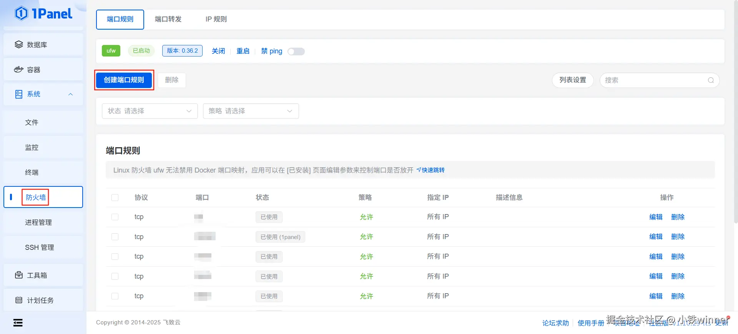Image resolution: width=738 pixels, height=334 pixels.
Task: Check the third tcp row checkbox
Action: pyautogui.click(x=115, y=256)
